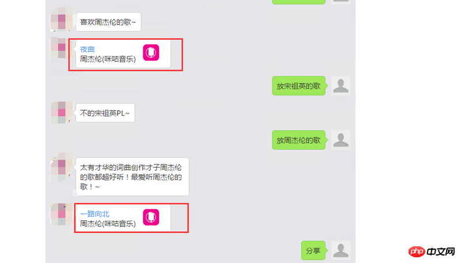
Task: Click the pixelated avatar beside 太有才华 message
Action: tap(62, 167)
